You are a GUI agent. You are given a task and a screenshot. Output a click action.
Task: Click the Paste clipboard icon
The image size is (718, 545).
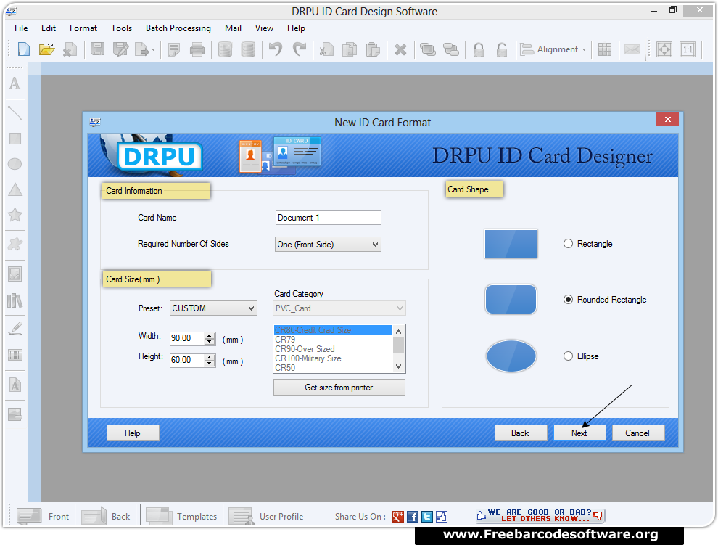click(x=373, y=49)
